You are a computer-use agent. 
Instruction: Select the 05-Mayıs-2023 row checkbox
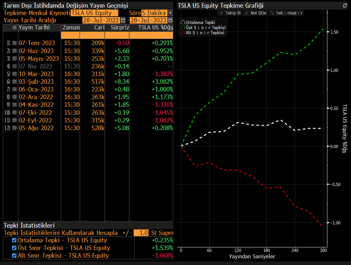(15, 58)
